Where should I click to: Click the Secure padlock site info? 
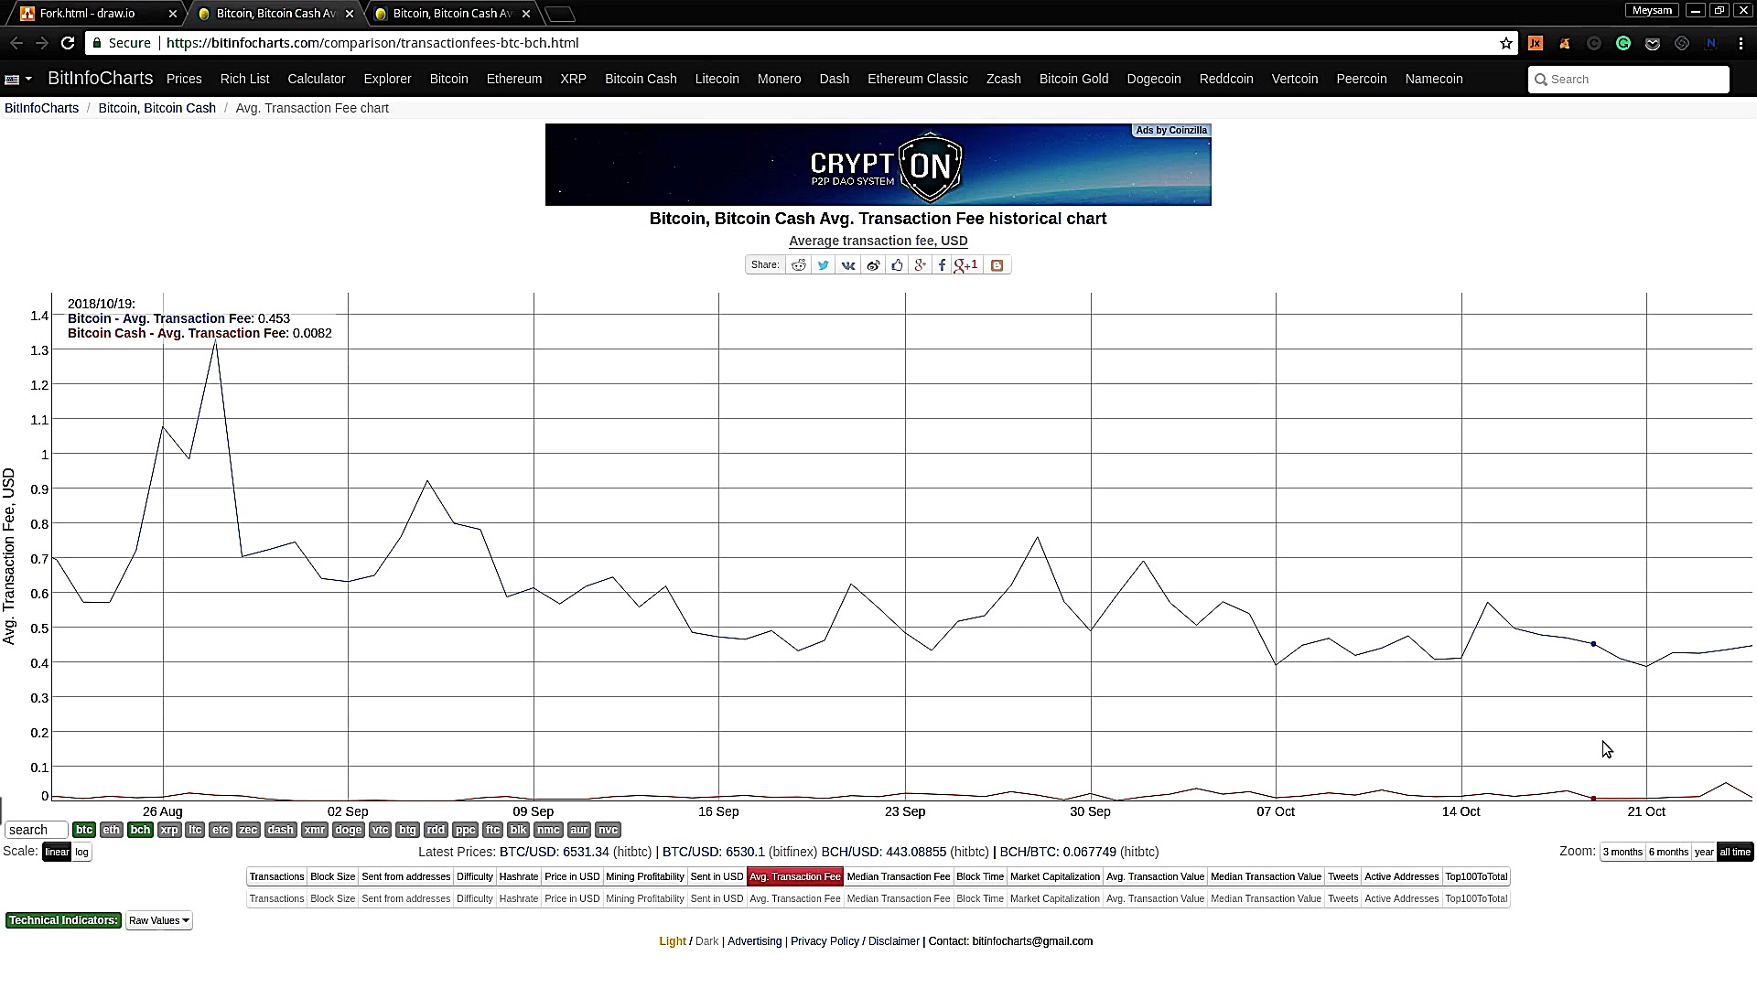tap(122, 43)
